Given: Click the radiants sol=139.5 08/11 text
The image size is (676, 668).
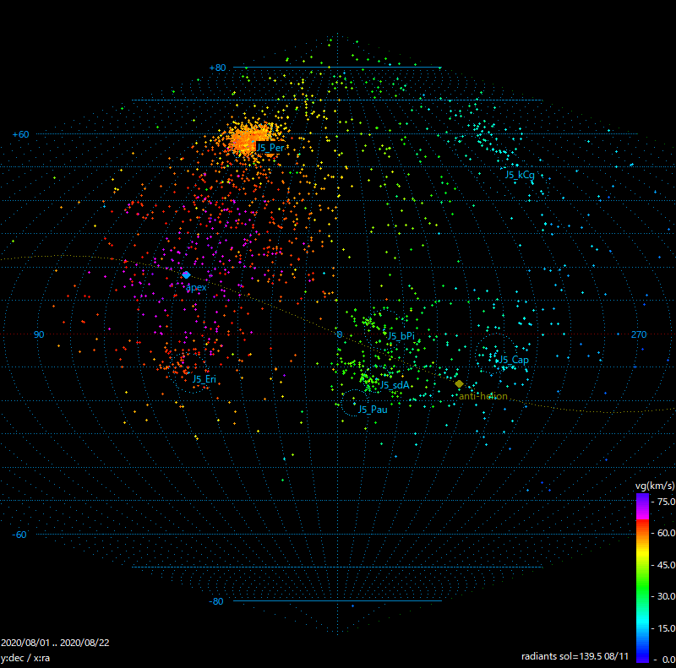Looking at the screenshot, I should (x=575, y=656).
